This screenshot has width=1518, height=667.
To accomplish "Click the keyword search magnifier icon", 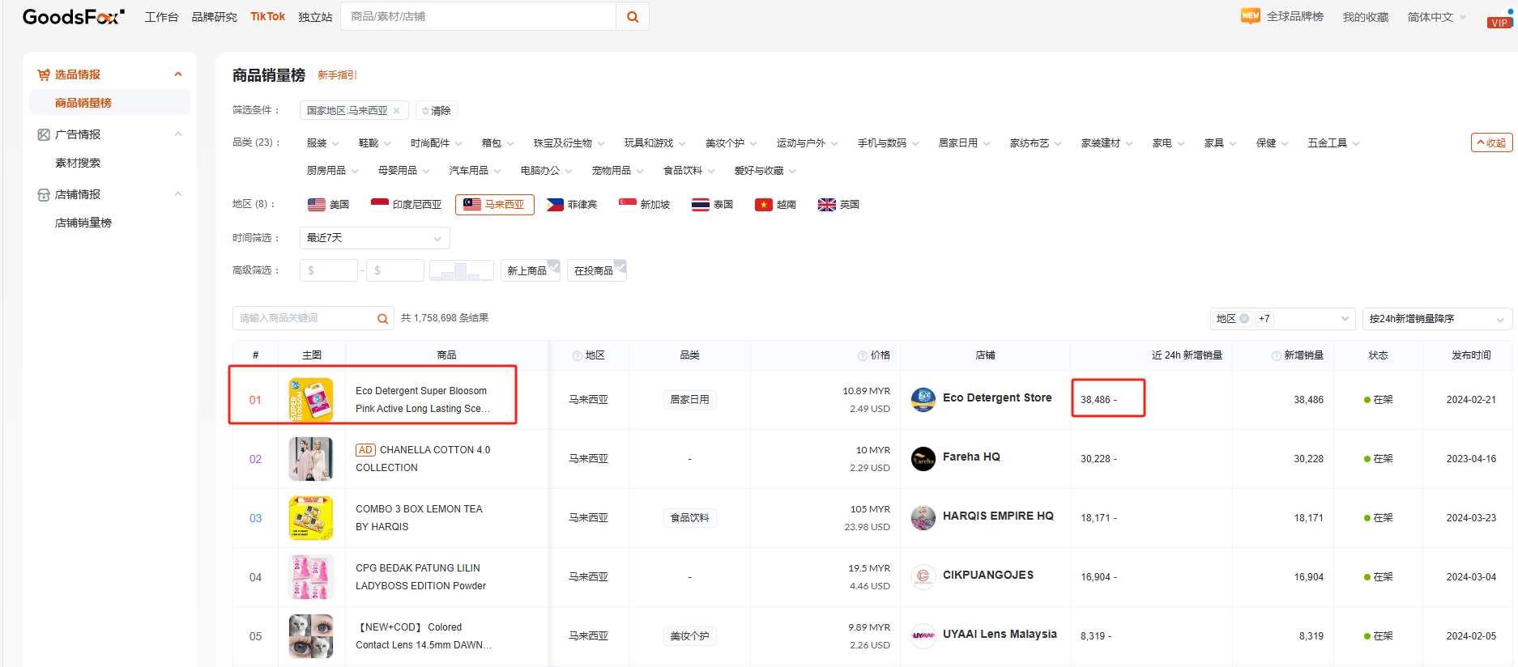I will pyautogui.click(x=382, y=319).
